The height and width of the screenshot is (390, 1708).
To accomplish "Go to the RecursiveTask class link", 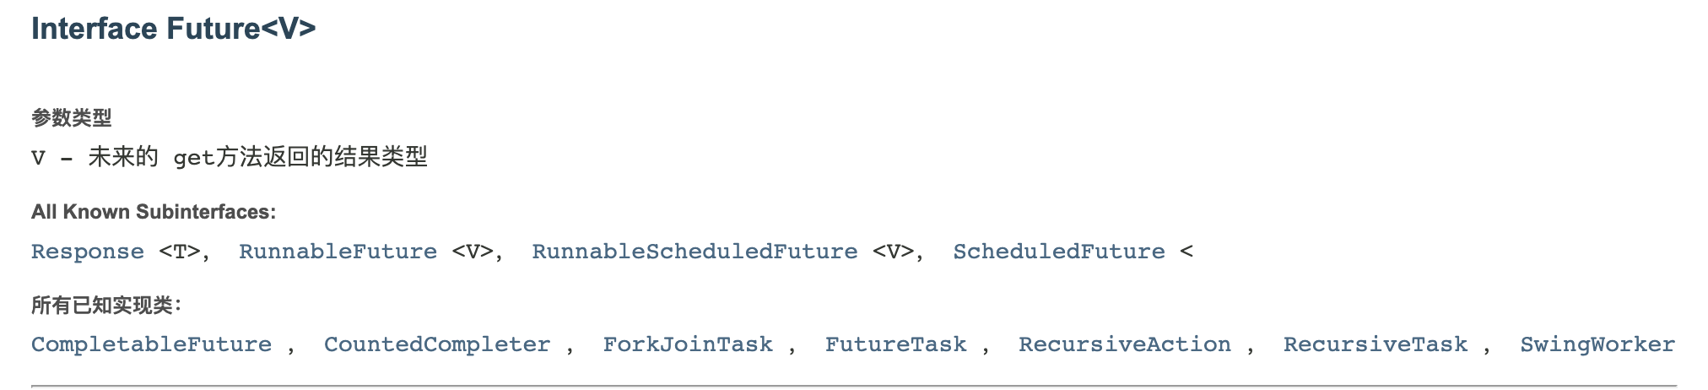I will point(1375,344).
